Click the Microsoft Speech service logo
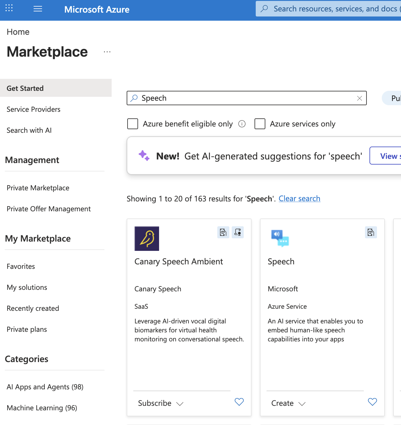Viewport: 401px width, 425px height. [280, 238]
